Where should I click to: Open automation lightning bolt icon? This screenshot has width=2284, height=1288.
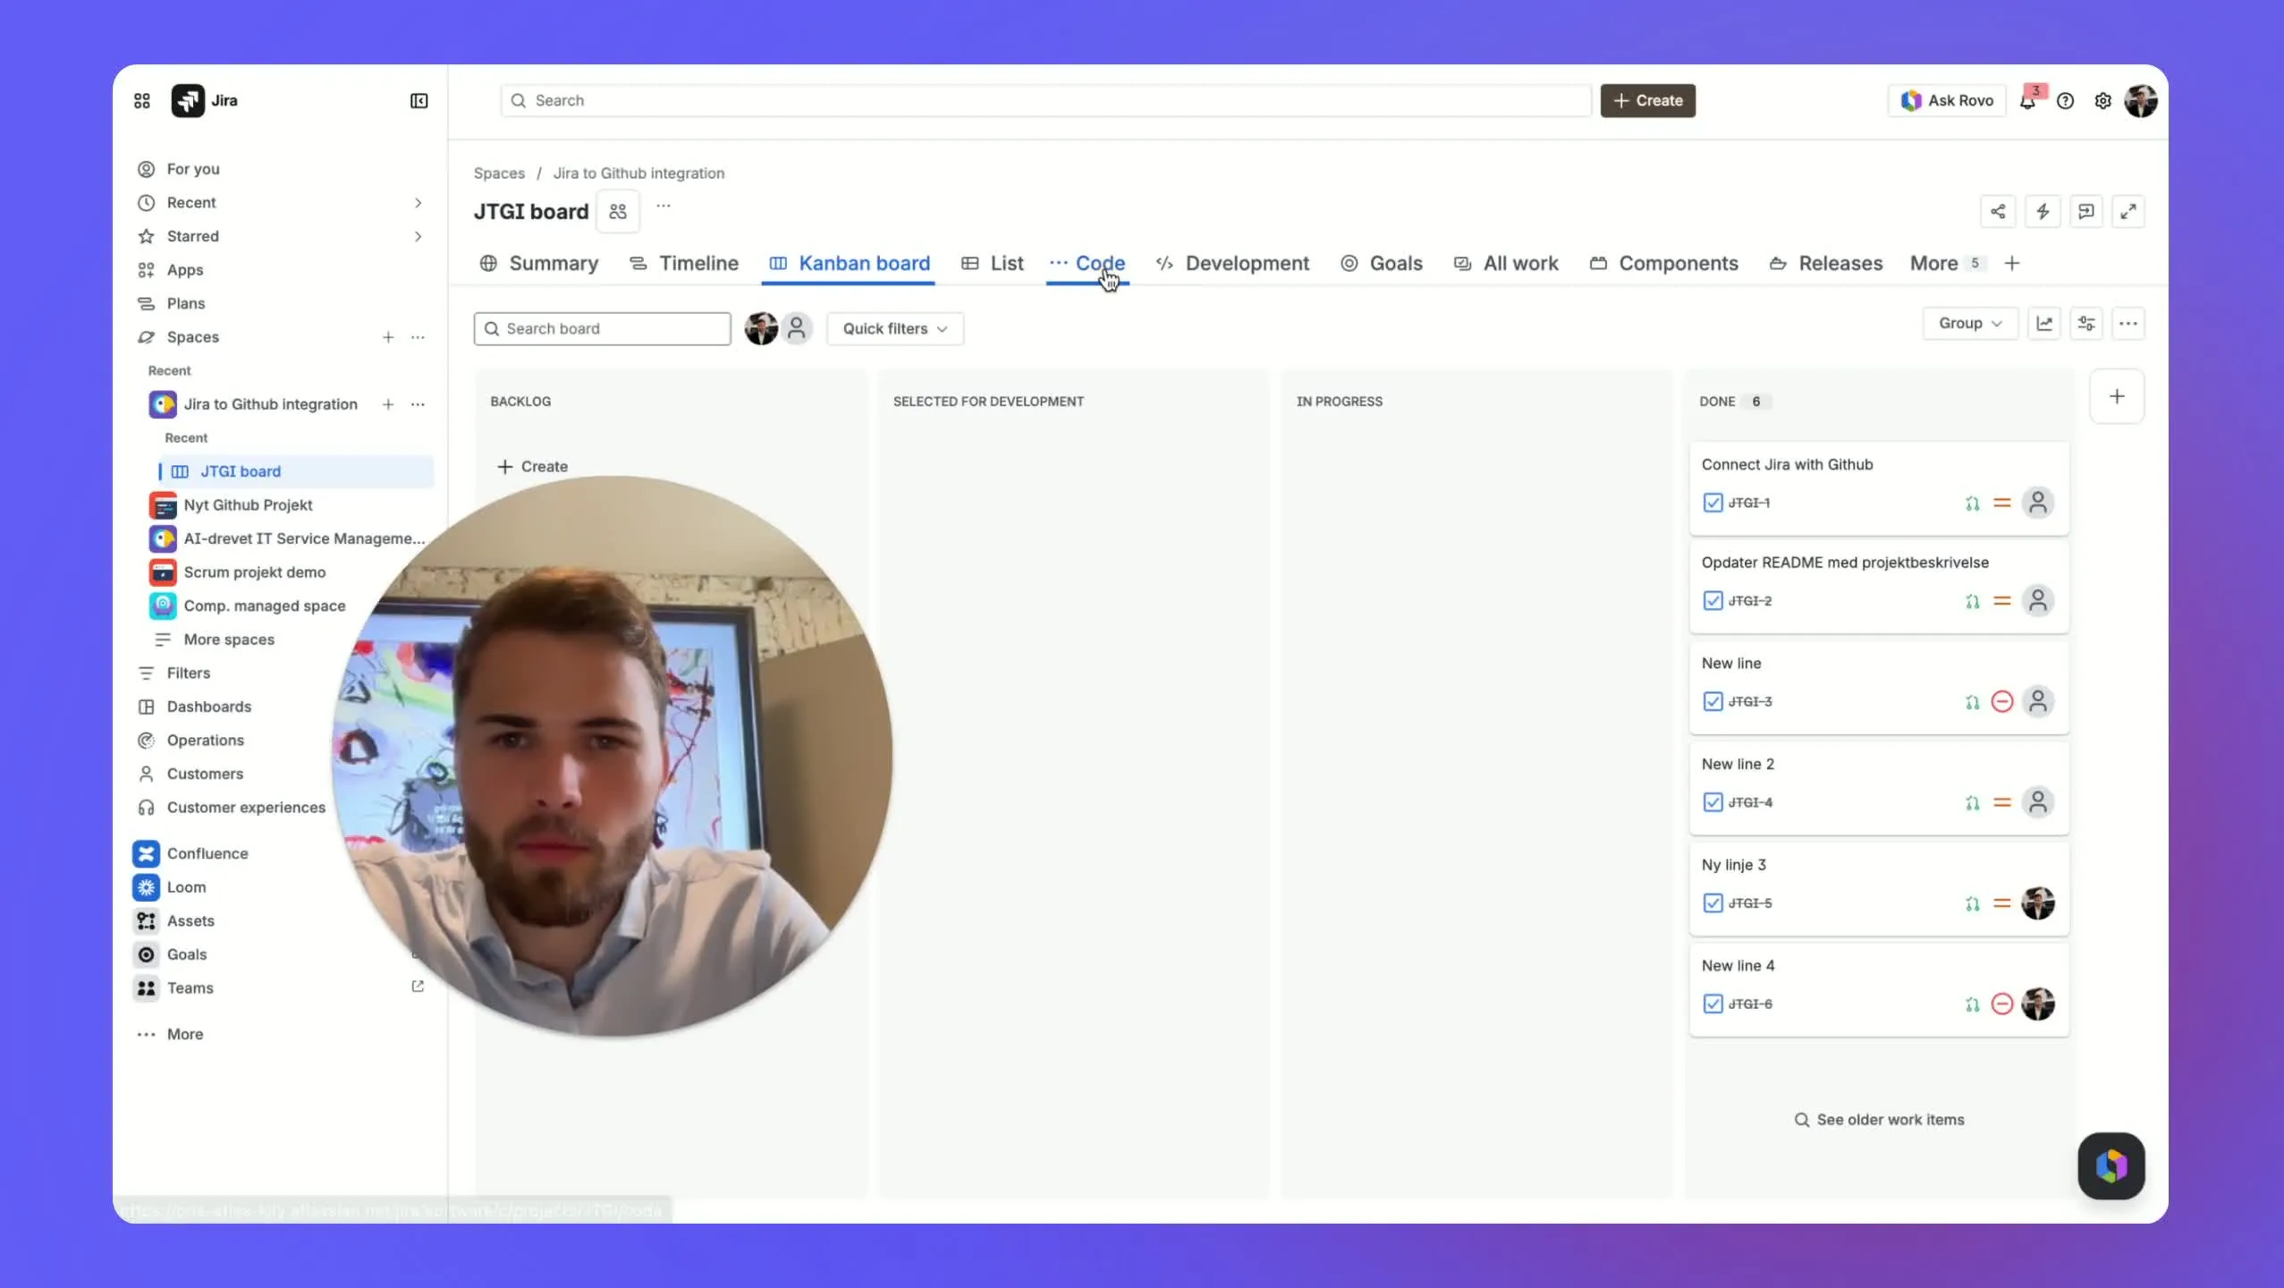(x=2043, y=211)
